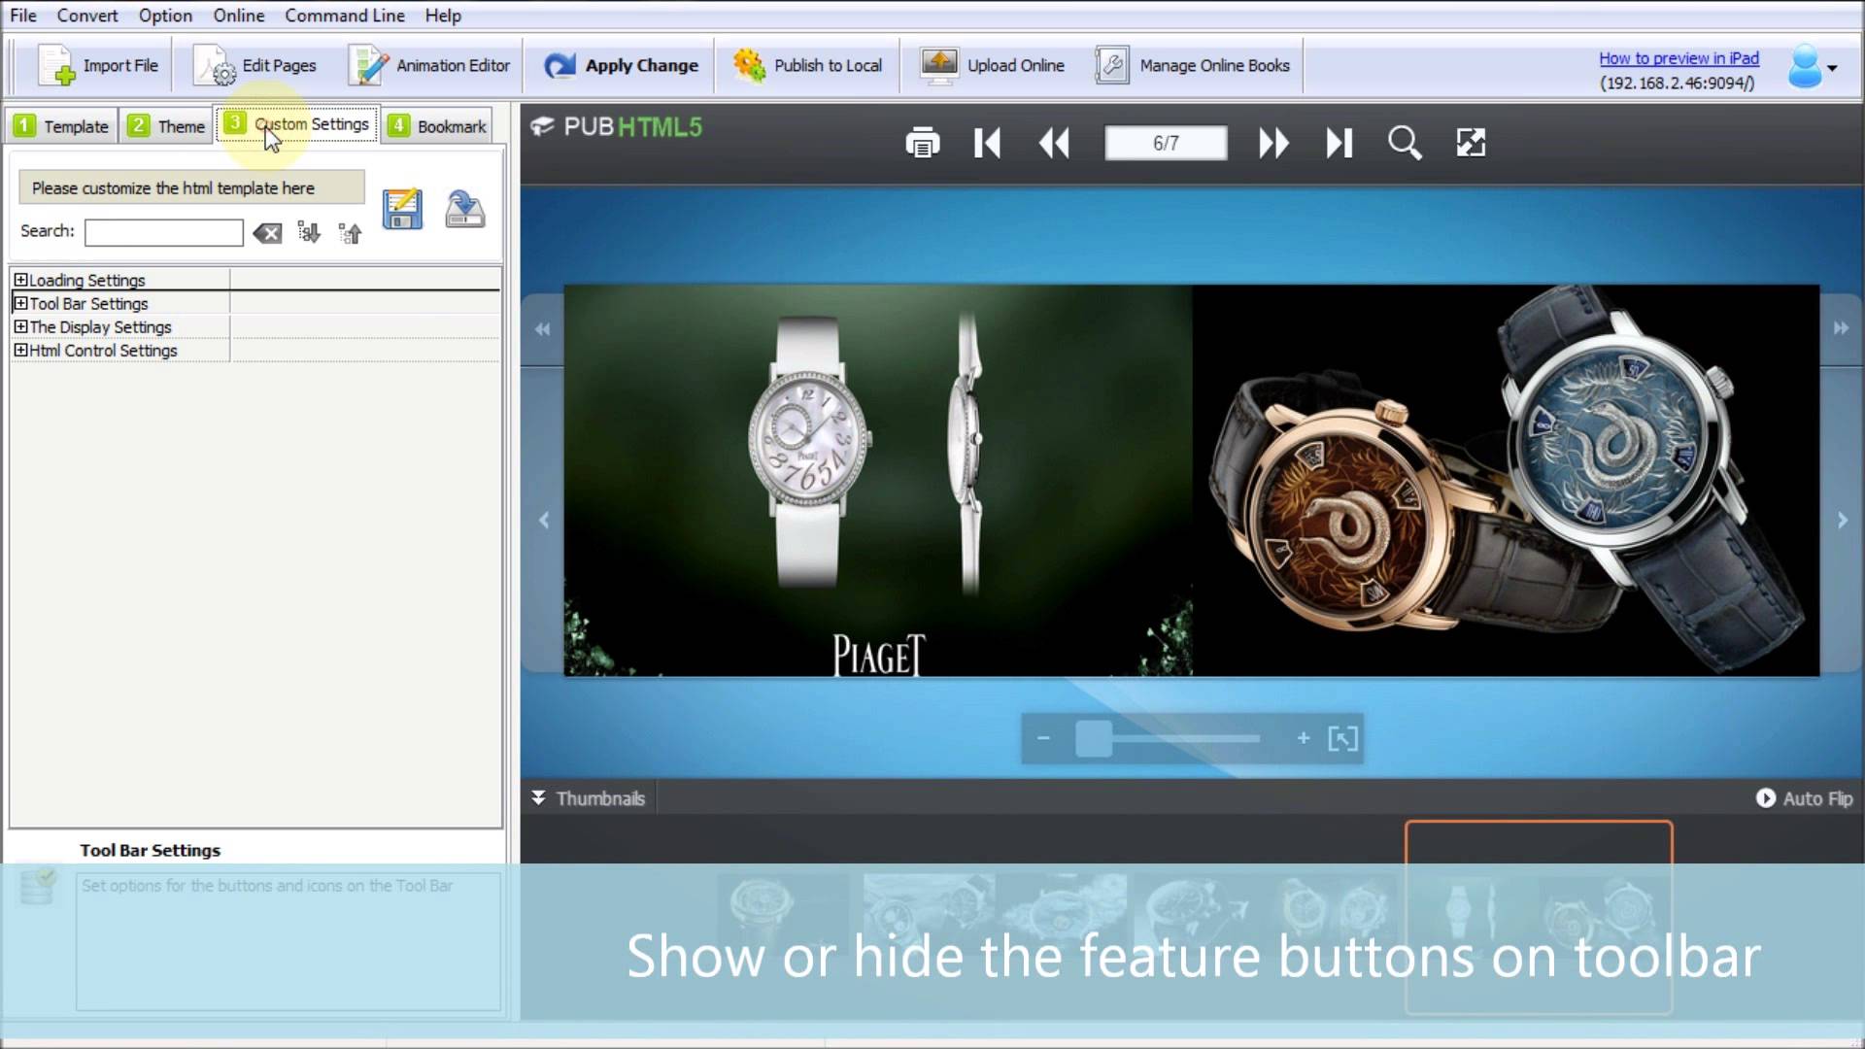Click the save settings floppy icon
This screenshot has height=1049, width=1865.
pos(402,209)
